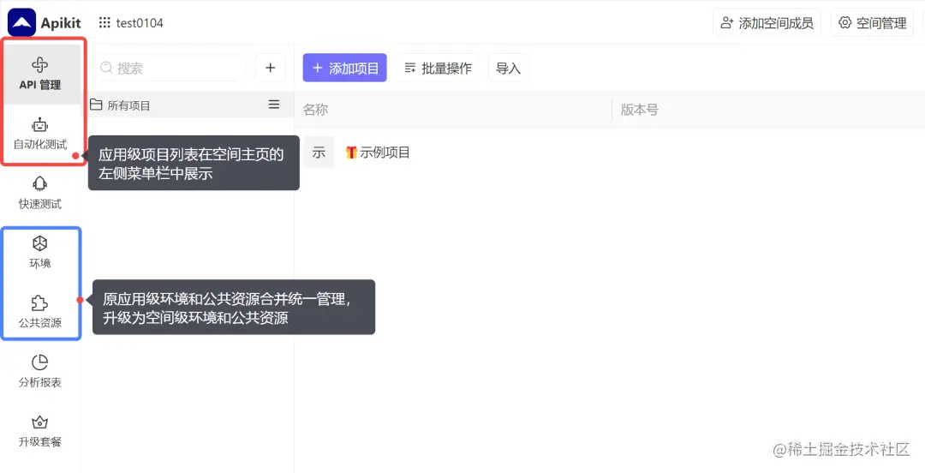The height and width of the screenshot is (473, 925).
Task: Open the workspace switcher grid icon
Action: tap(104, 23)
